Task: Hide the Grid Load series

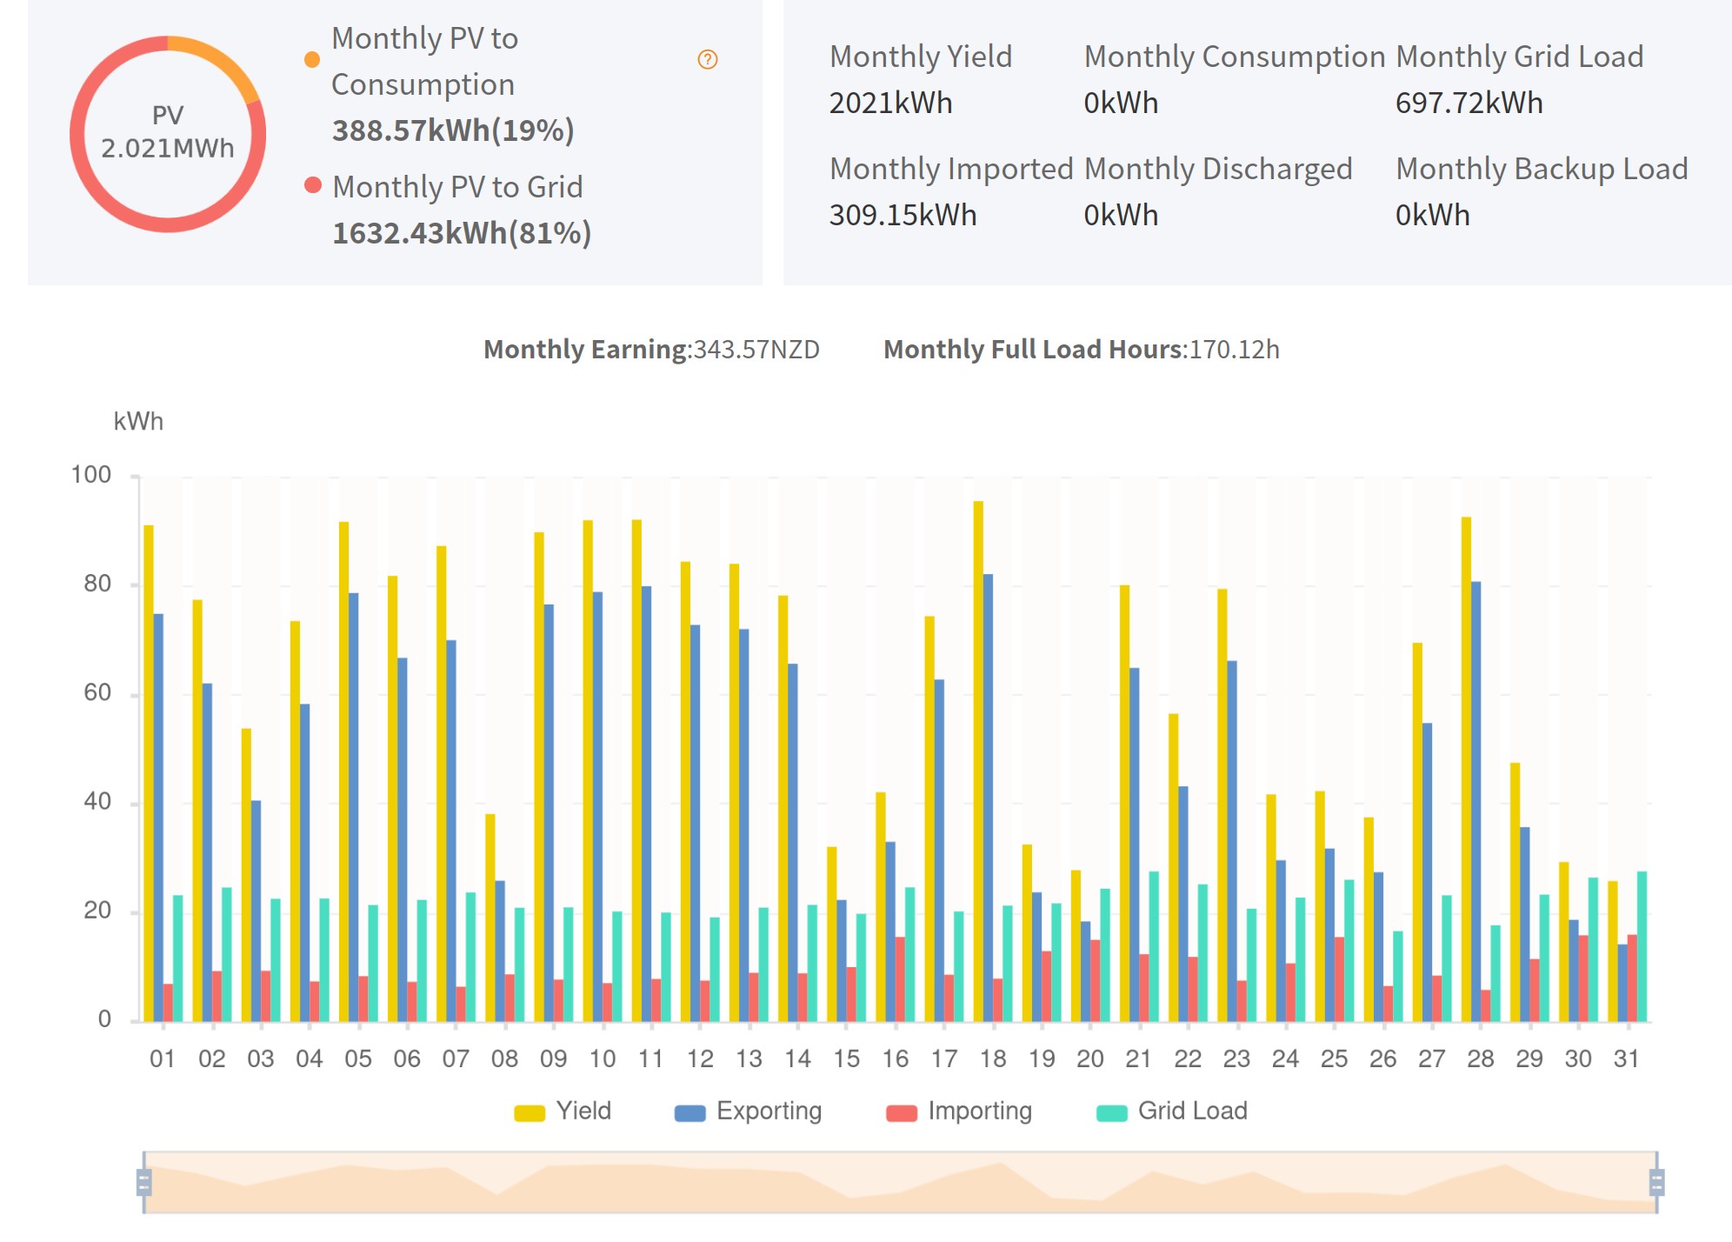Action: 1191,1111
